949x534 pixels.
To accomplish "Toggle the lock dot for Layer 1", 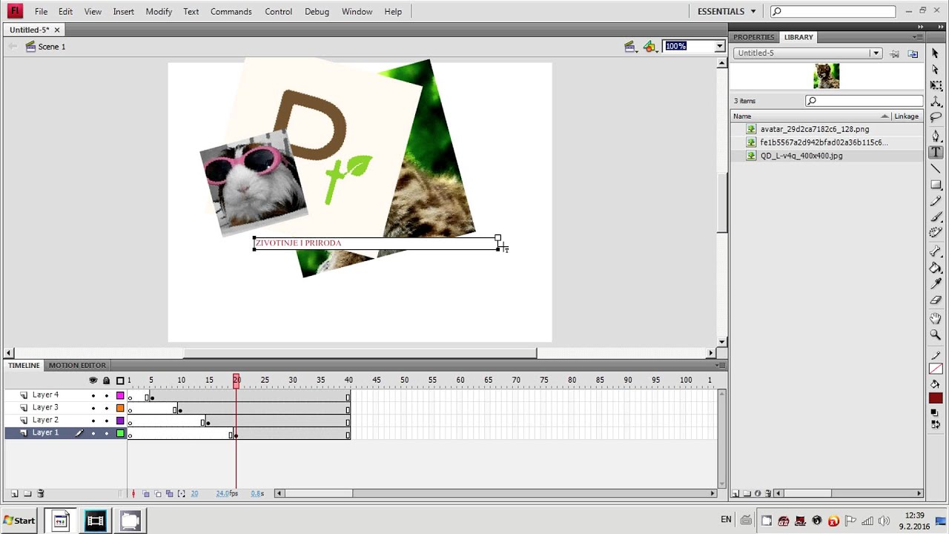I will [x=107, y=433].
